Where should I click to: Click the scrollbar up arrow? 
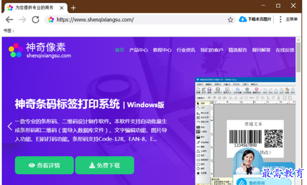click(x=298, y=40)
